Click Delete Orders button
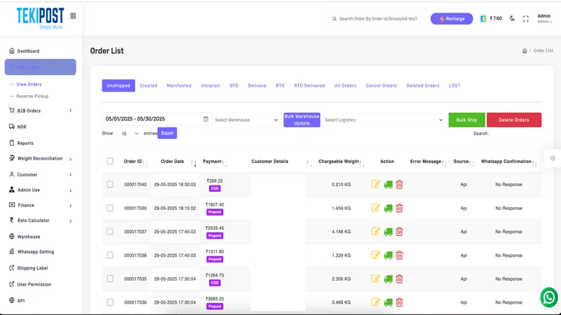 [x=514, y=120]
